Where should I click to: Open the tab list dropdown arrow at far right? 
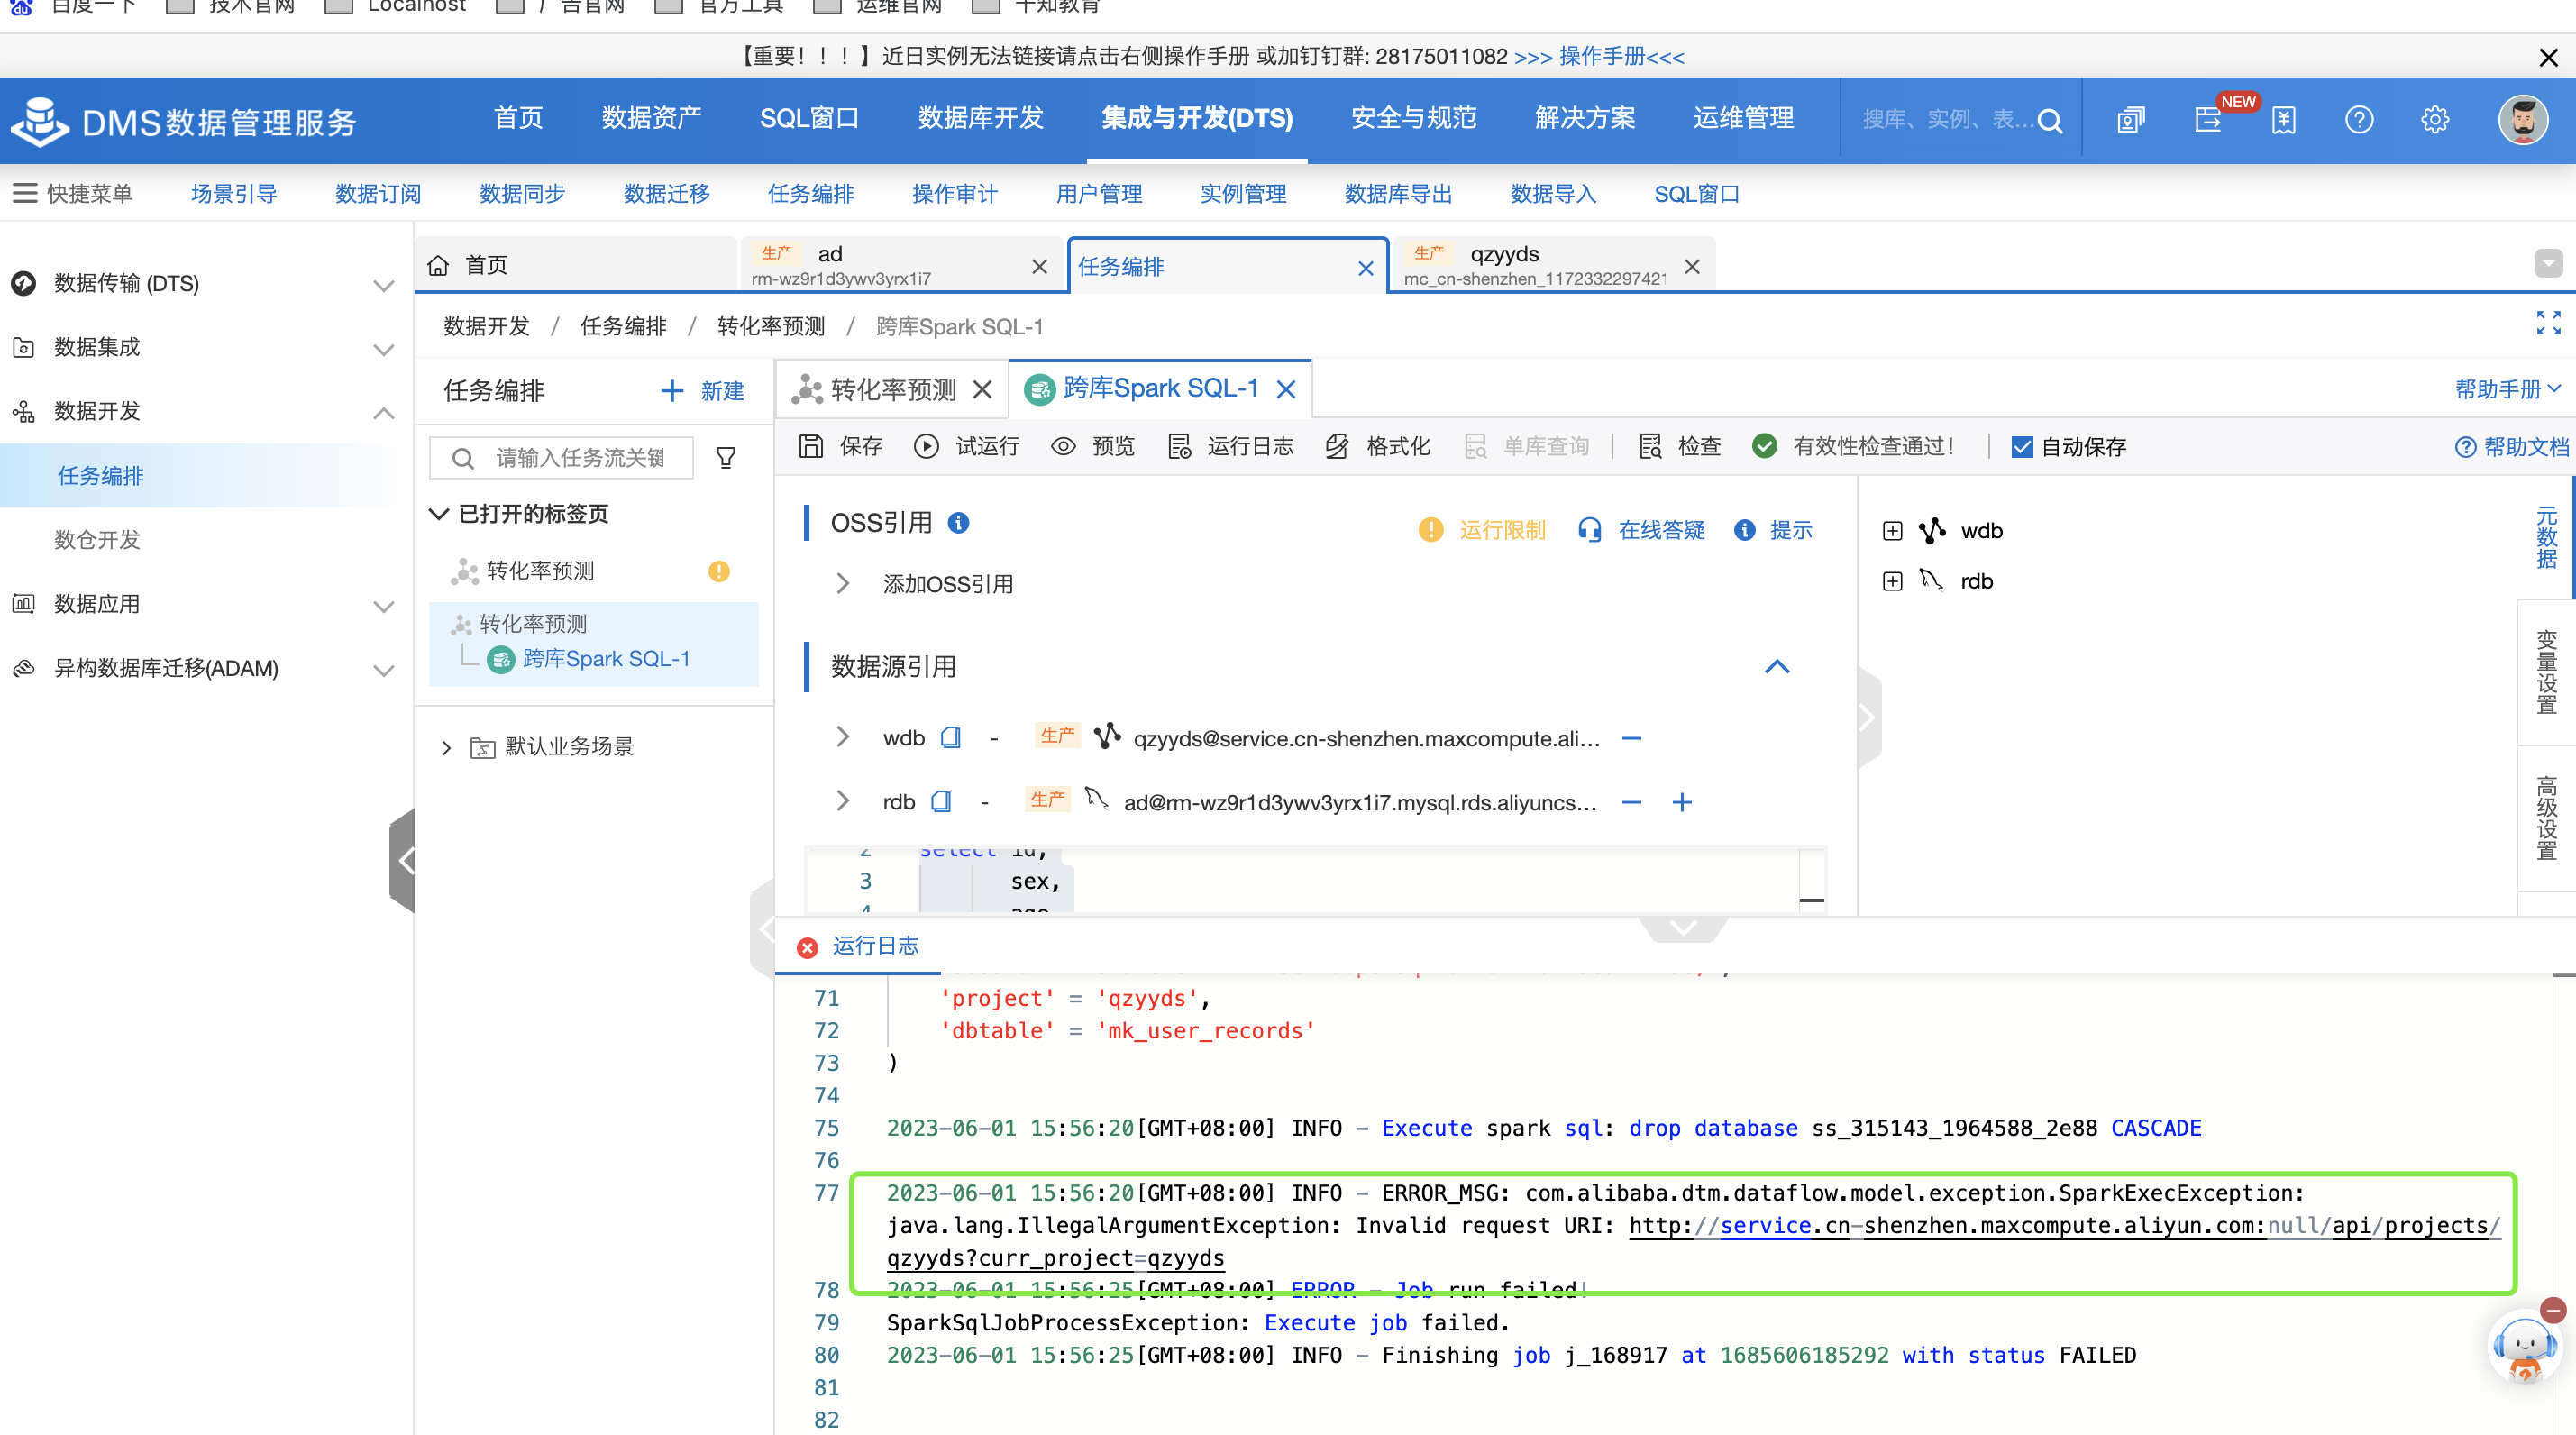[x=2548, y=264]
